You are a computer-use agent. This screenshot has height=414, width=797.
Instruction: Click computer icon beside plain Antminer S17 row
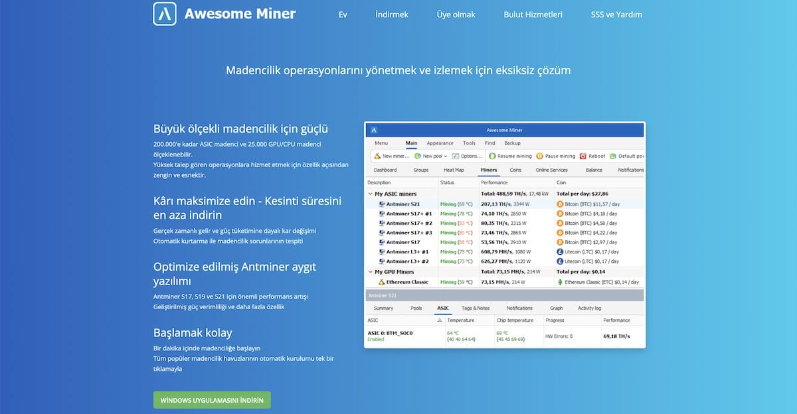pyautogui.click(x=382, y=242)
